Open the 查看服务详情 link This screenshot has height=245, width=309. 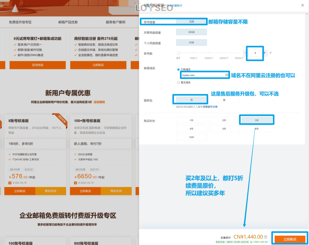click(x=210, y=107)
